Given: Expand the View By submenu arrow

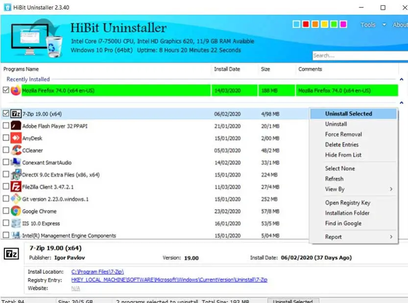Looking at the screenshot, I should [391, 189].
